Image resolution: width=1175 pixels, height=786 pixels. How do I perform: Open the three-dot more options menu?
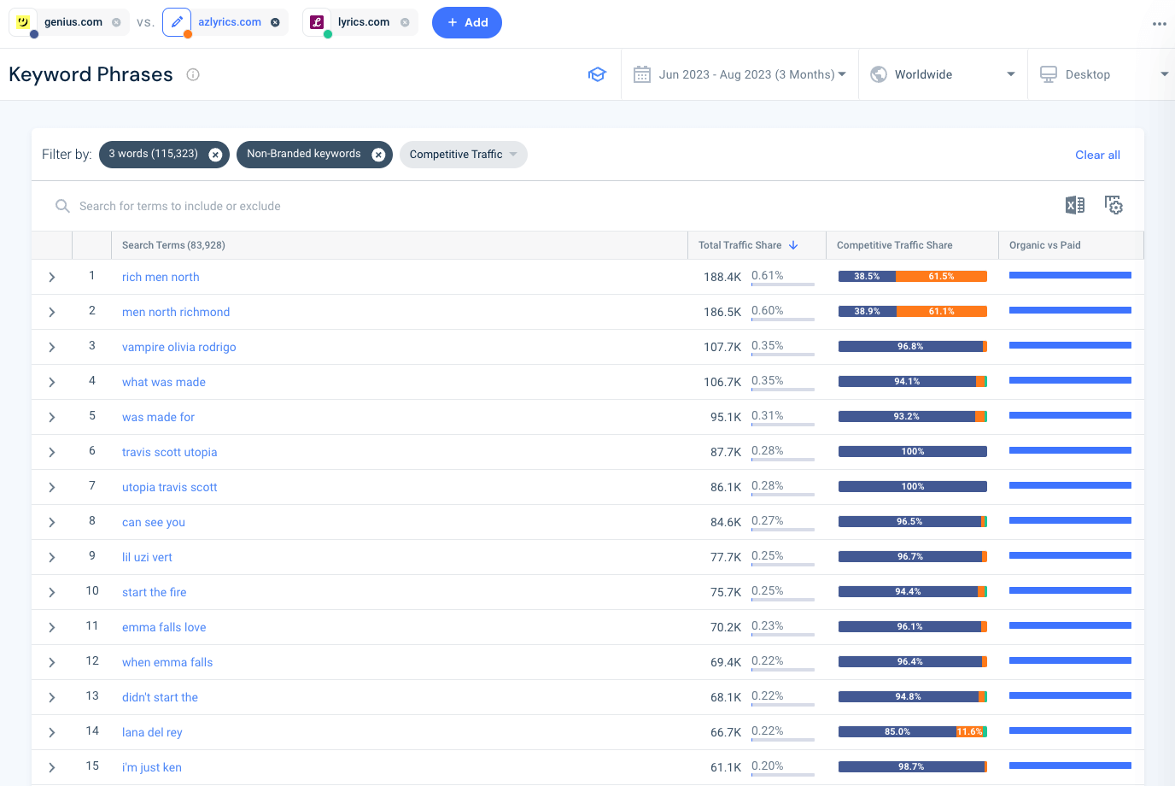click(1159, 24)
